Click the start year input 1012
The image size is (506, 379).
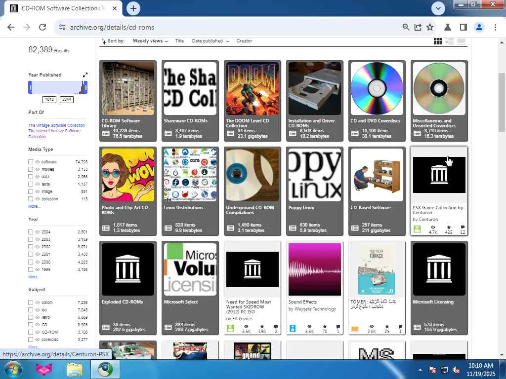coord(49,99)
